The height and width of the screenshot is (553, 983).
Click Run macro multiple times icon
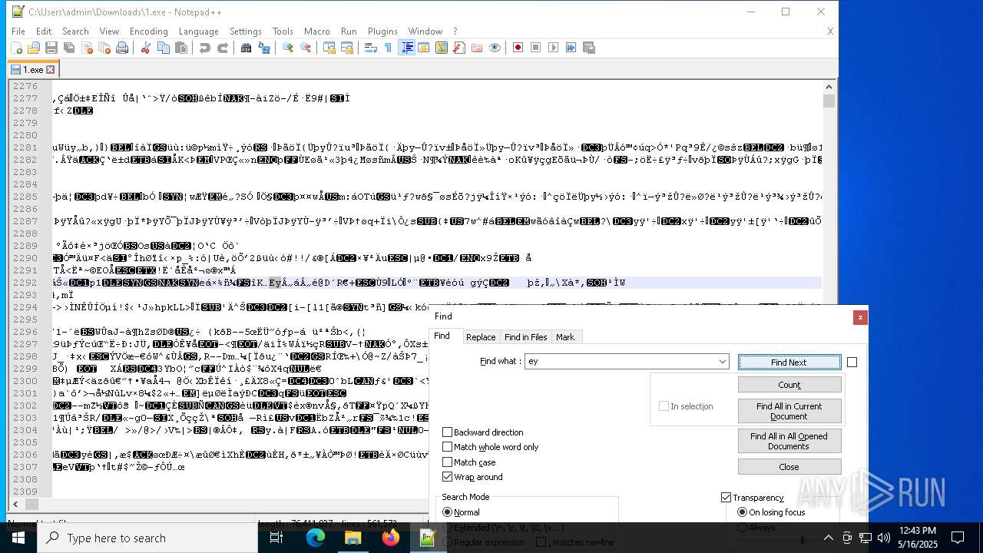click(571, 48)
